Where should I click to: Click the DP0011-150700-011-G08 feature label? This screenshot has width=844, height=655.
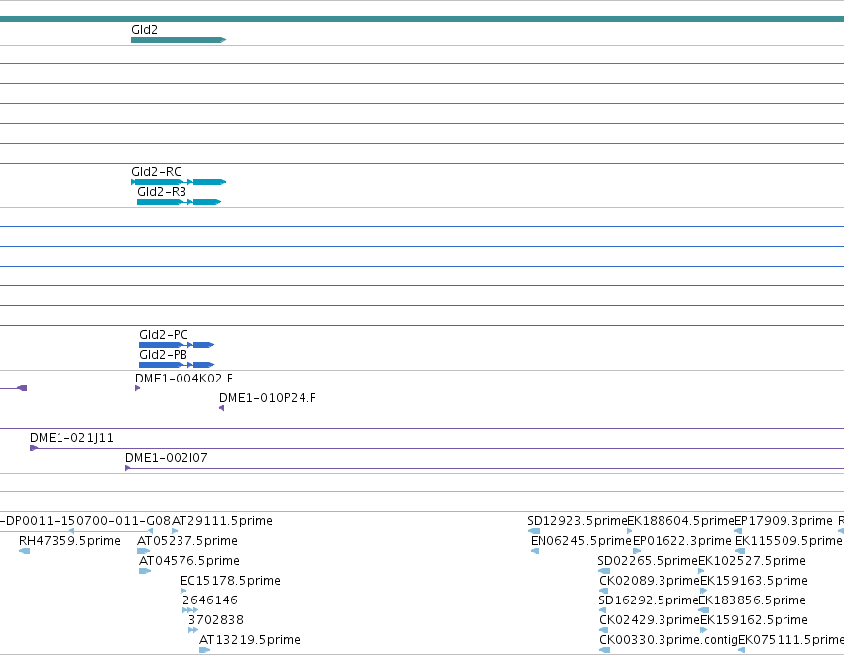point(87,521)
